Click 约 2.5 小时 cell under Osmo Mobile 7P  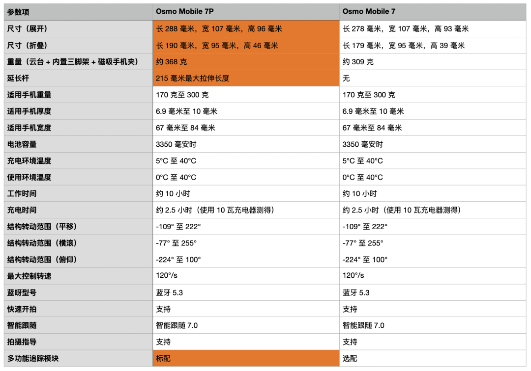(246, 210)
